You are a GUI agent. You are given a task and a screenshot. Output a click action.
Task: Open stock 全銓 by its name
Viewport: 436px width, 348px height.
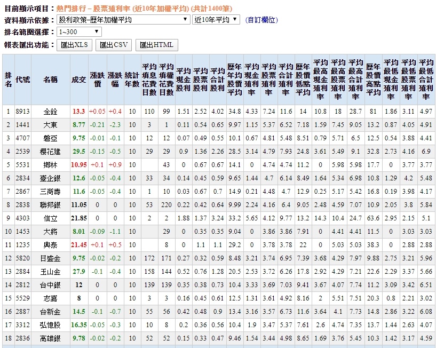tap(50, 112)
